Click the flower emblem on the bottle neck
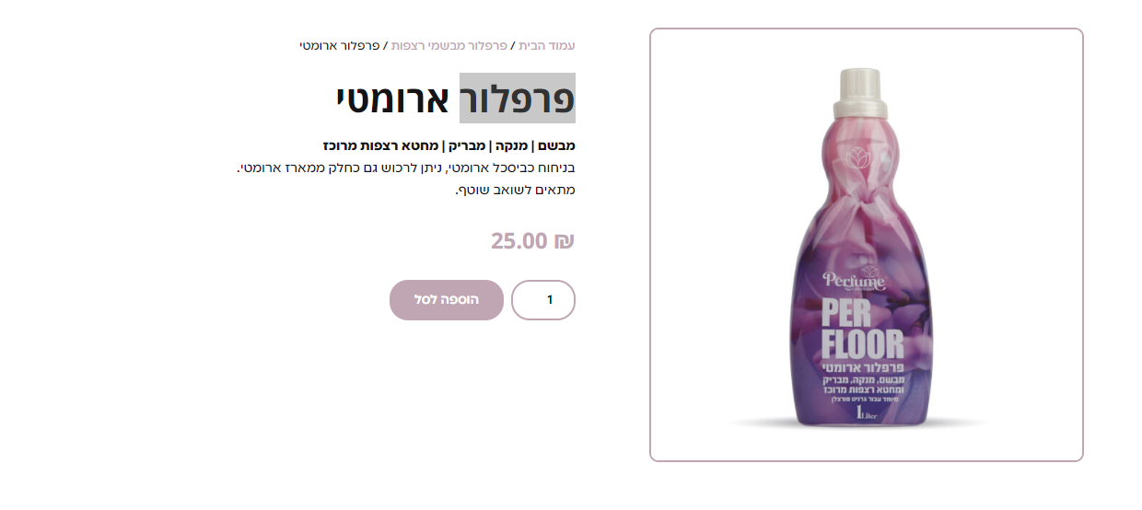Image resolution: width=1142 pixels, height=510 pixels. pyautogui.click(x=857, y=156)
